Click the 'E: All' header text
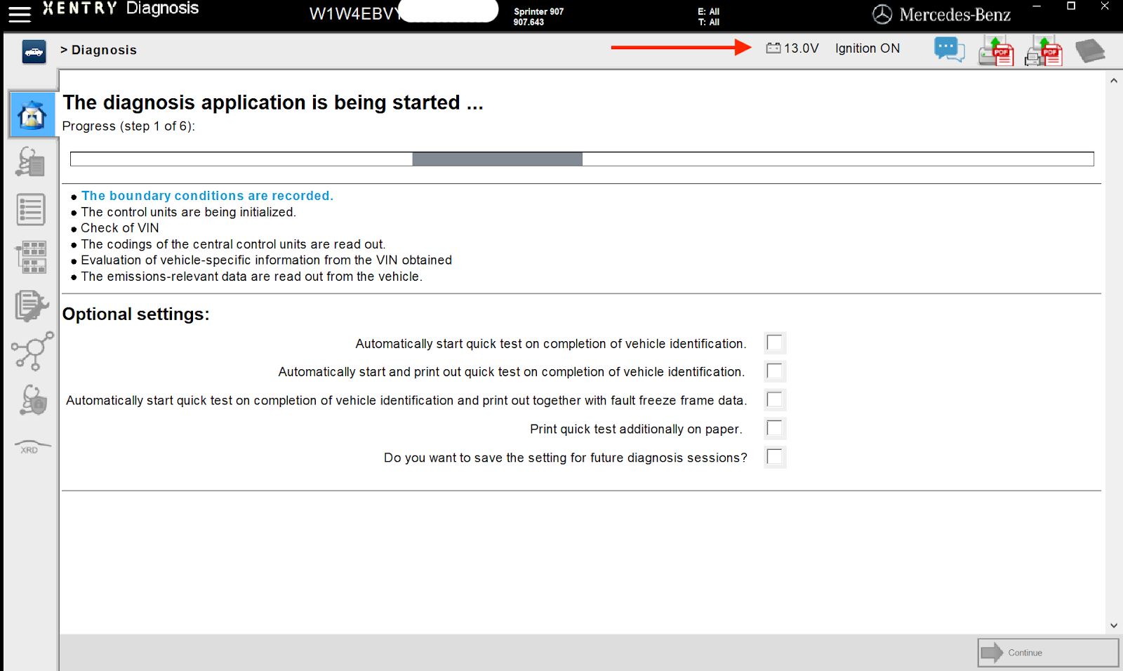The height and width of the screenshot is (671, 1123). click(x=709, y=11)
